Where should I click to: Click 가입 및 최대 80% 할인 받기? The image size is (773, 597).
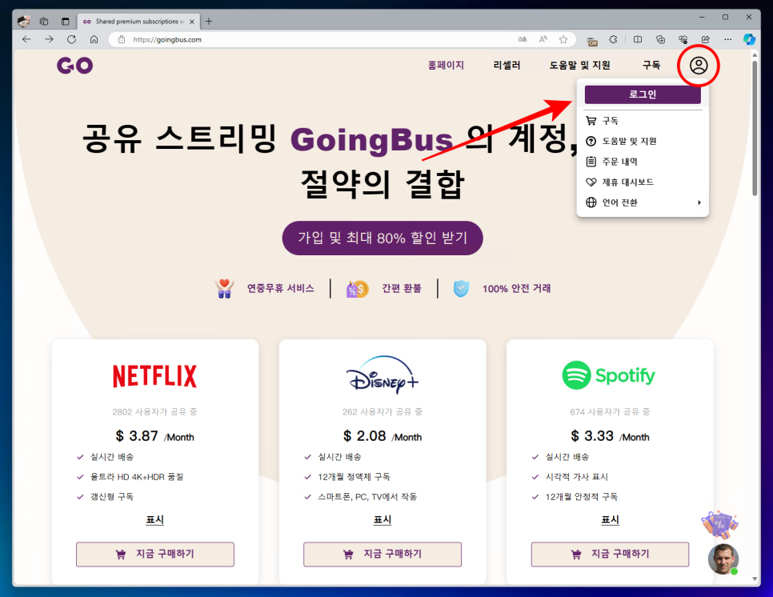pos(382,238)
